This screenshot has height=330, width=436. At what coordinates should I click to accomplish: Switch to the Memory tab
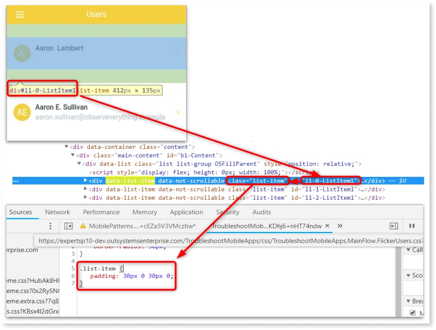pyautogui.click(x=144, y=212)
